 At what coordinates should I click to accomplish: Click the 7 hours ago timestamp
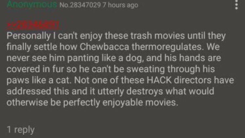point(121,5)
